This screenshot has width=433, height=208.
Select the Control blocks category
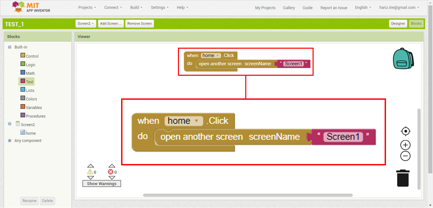(32, 56)
